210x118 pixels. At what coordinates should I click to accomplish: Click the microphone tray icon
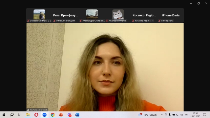(170, 115)
